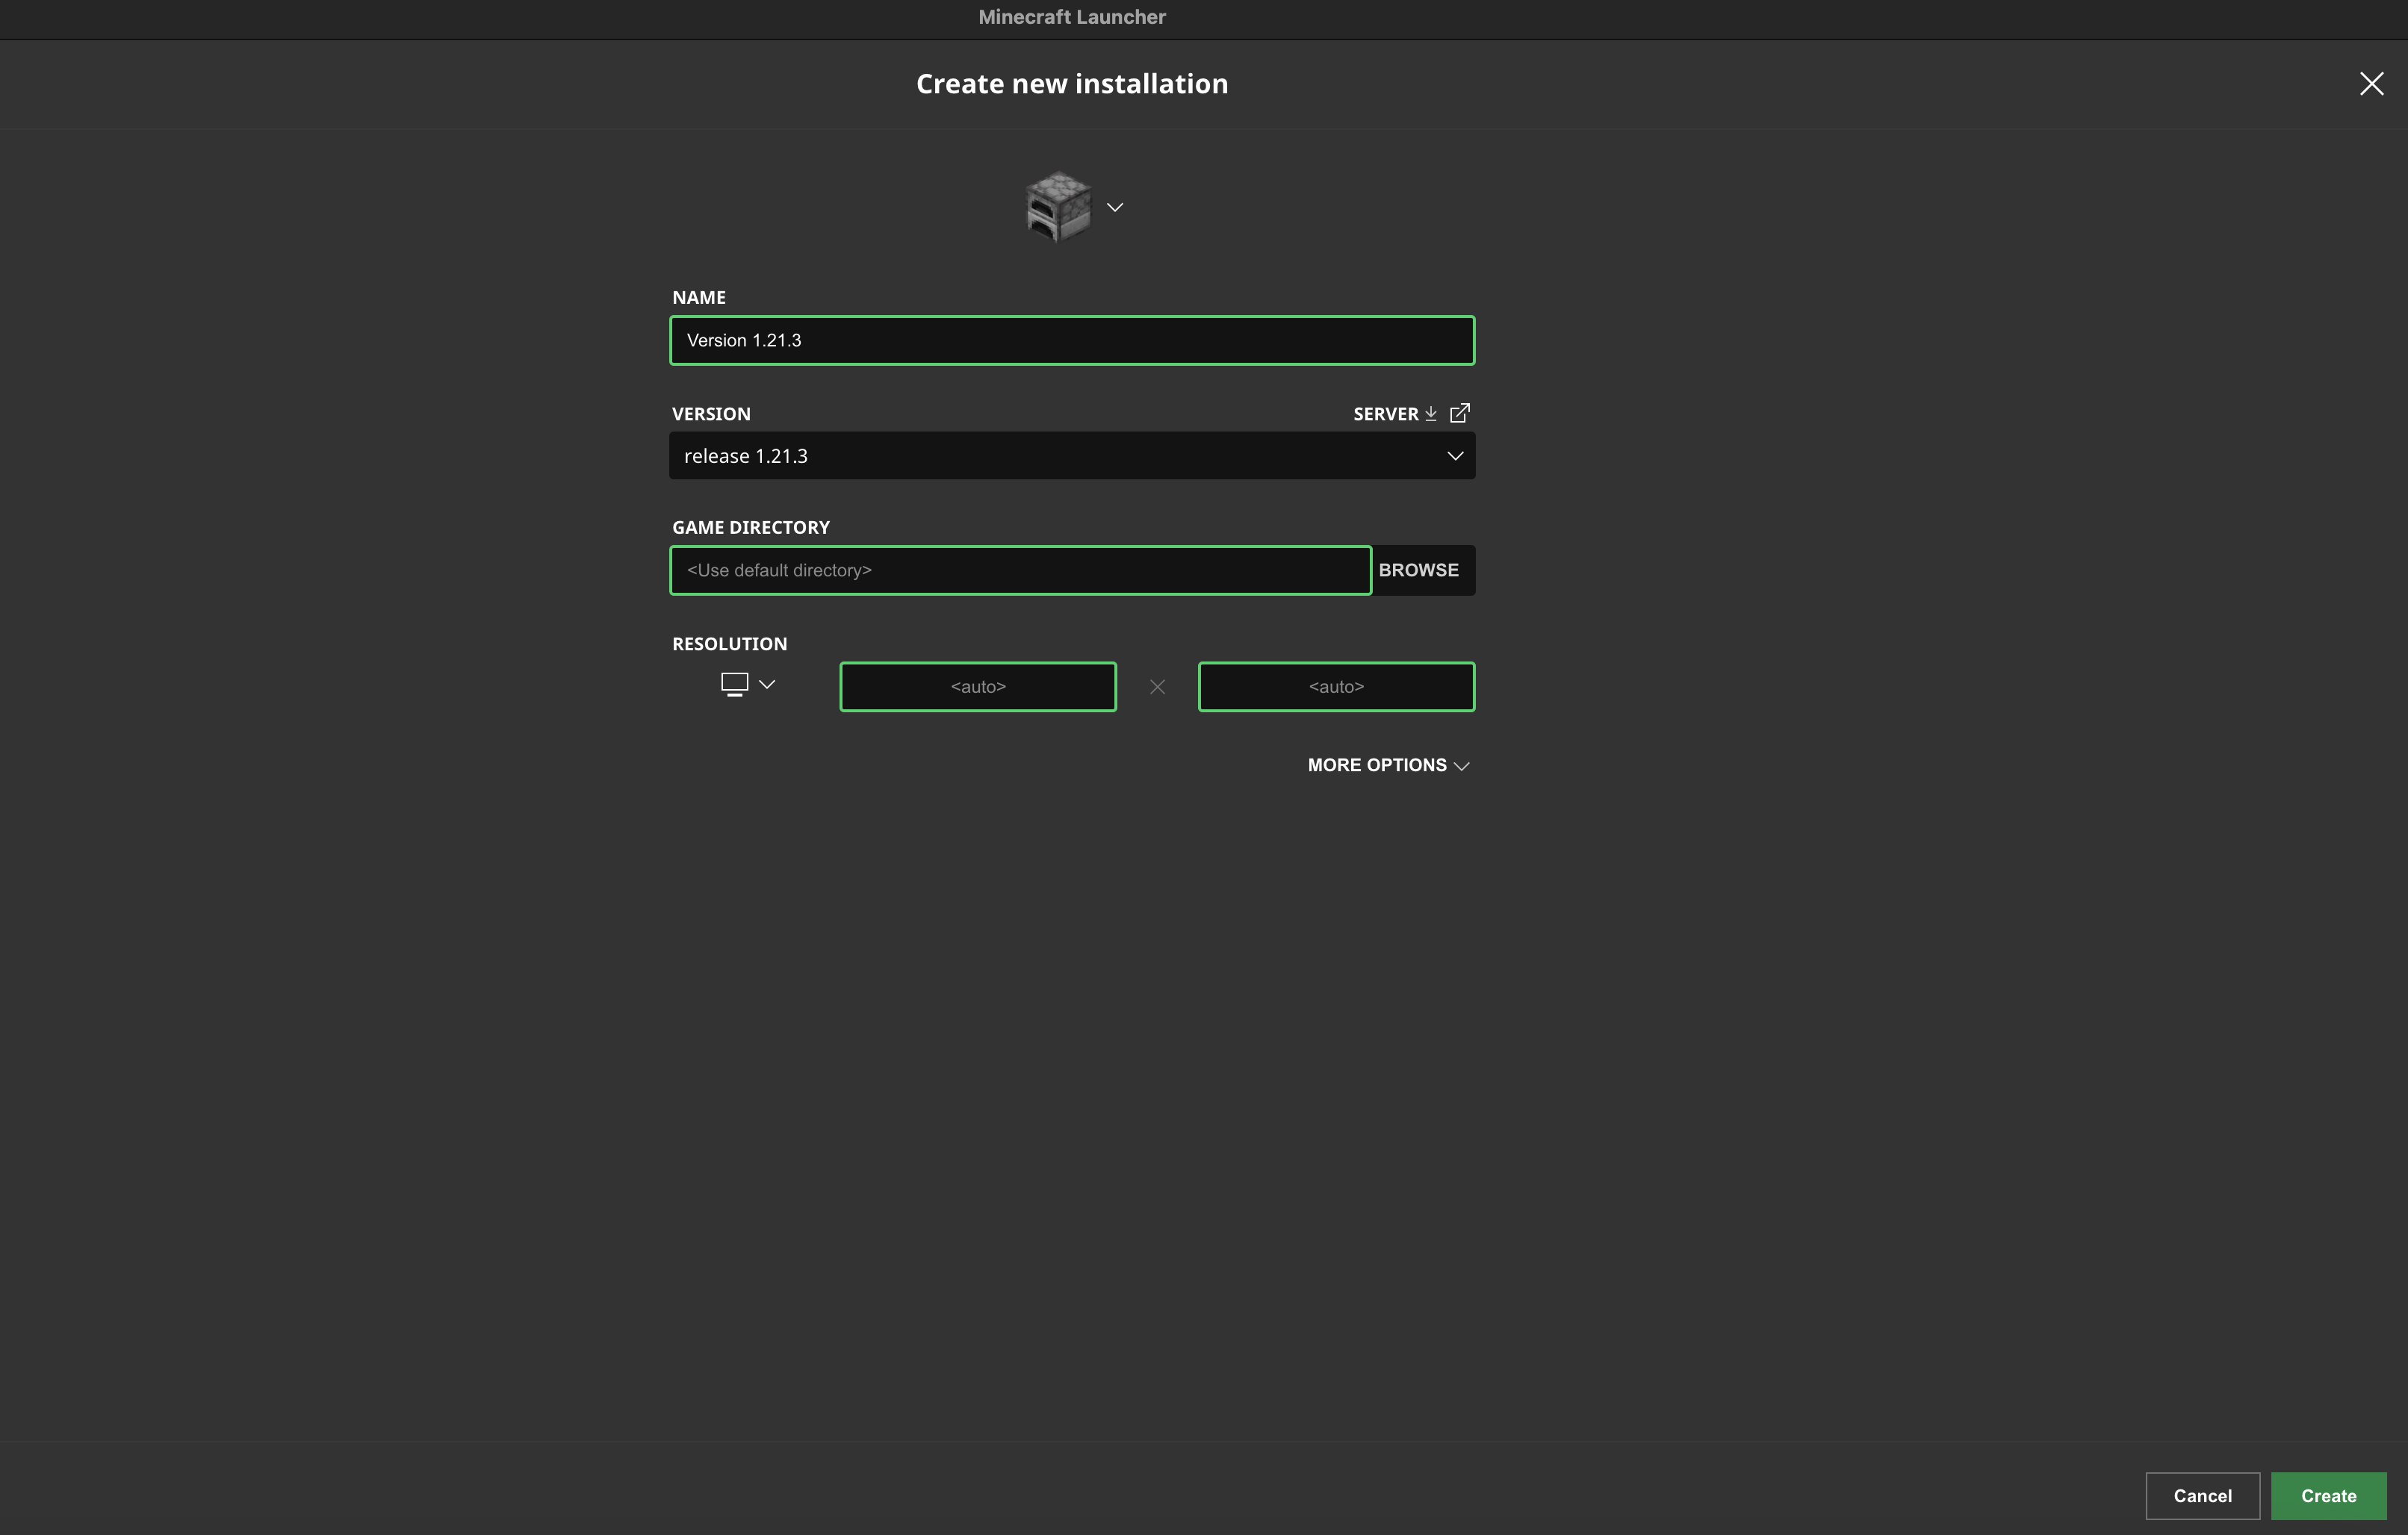
Task: Click the furnace block installation icon
Action: (1058, 207)
